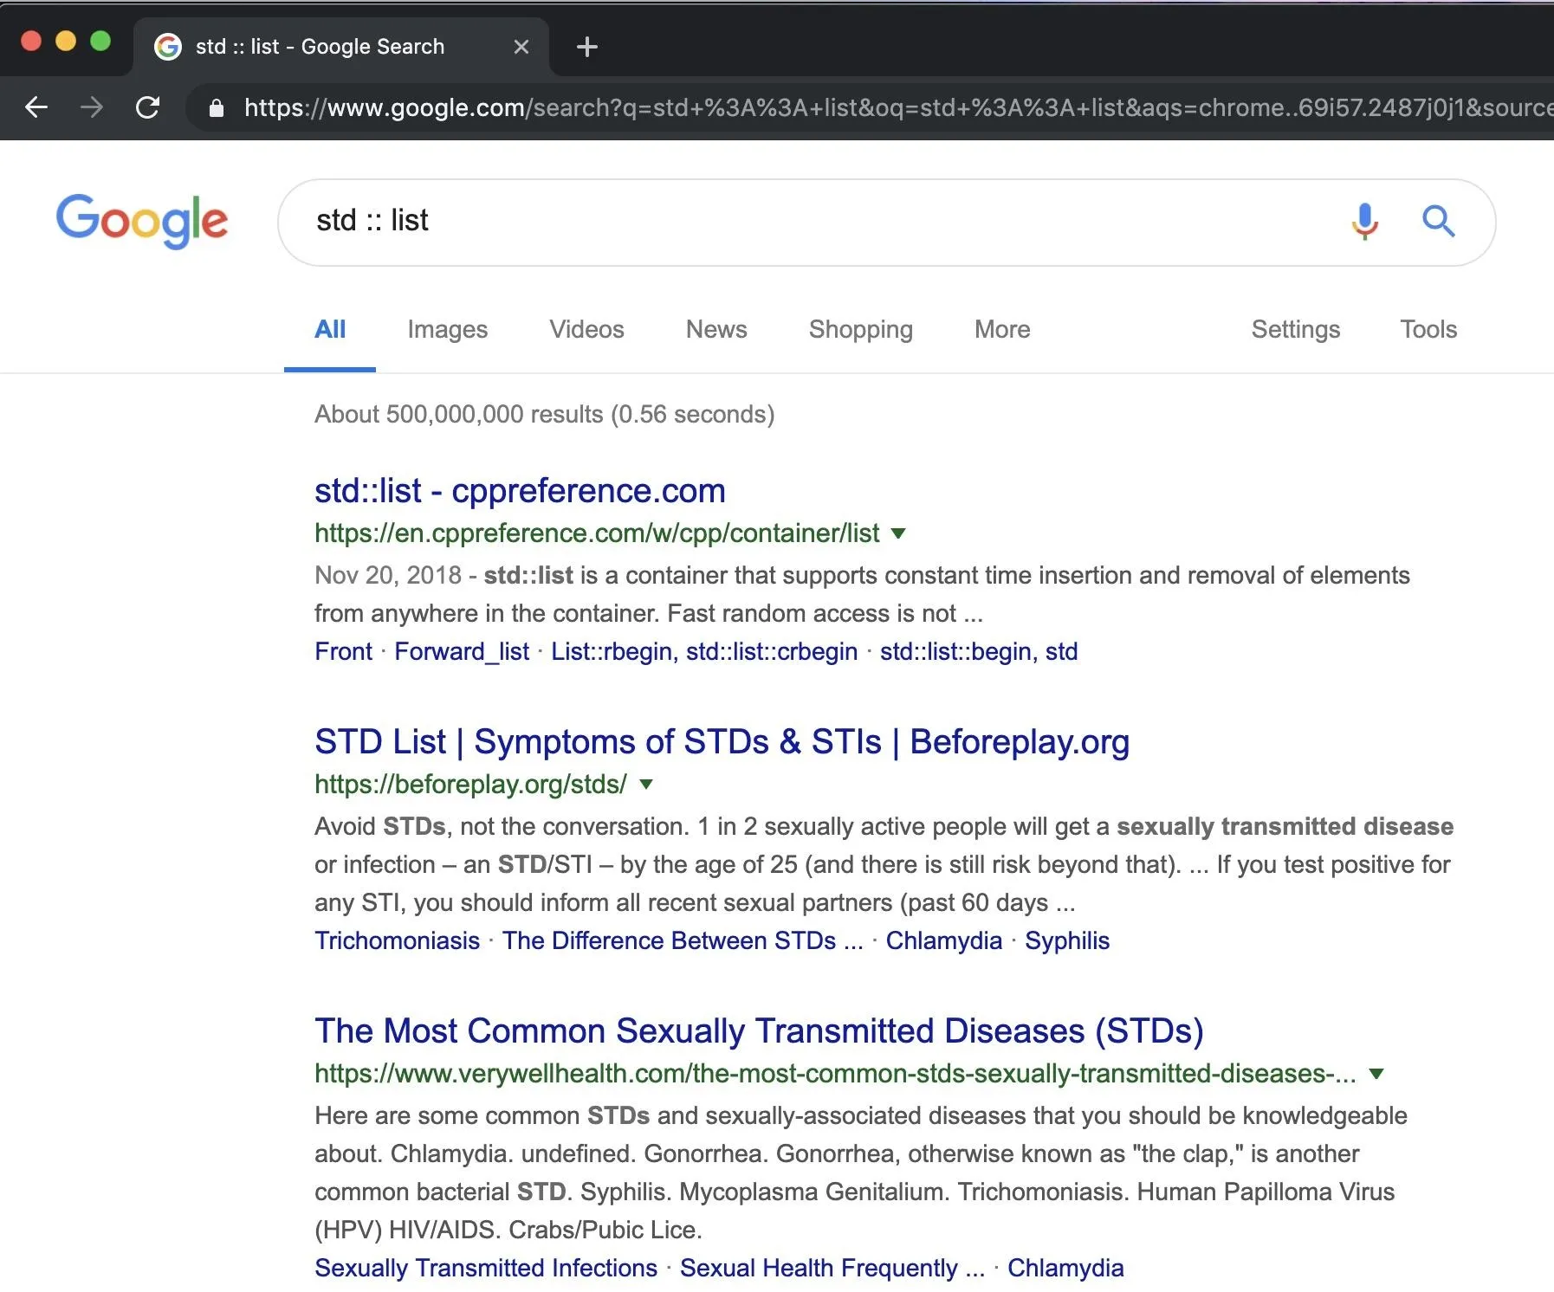Switch to the News tab
The width and height of the screenshot is (1554, 1292).
tap(716, 329)
